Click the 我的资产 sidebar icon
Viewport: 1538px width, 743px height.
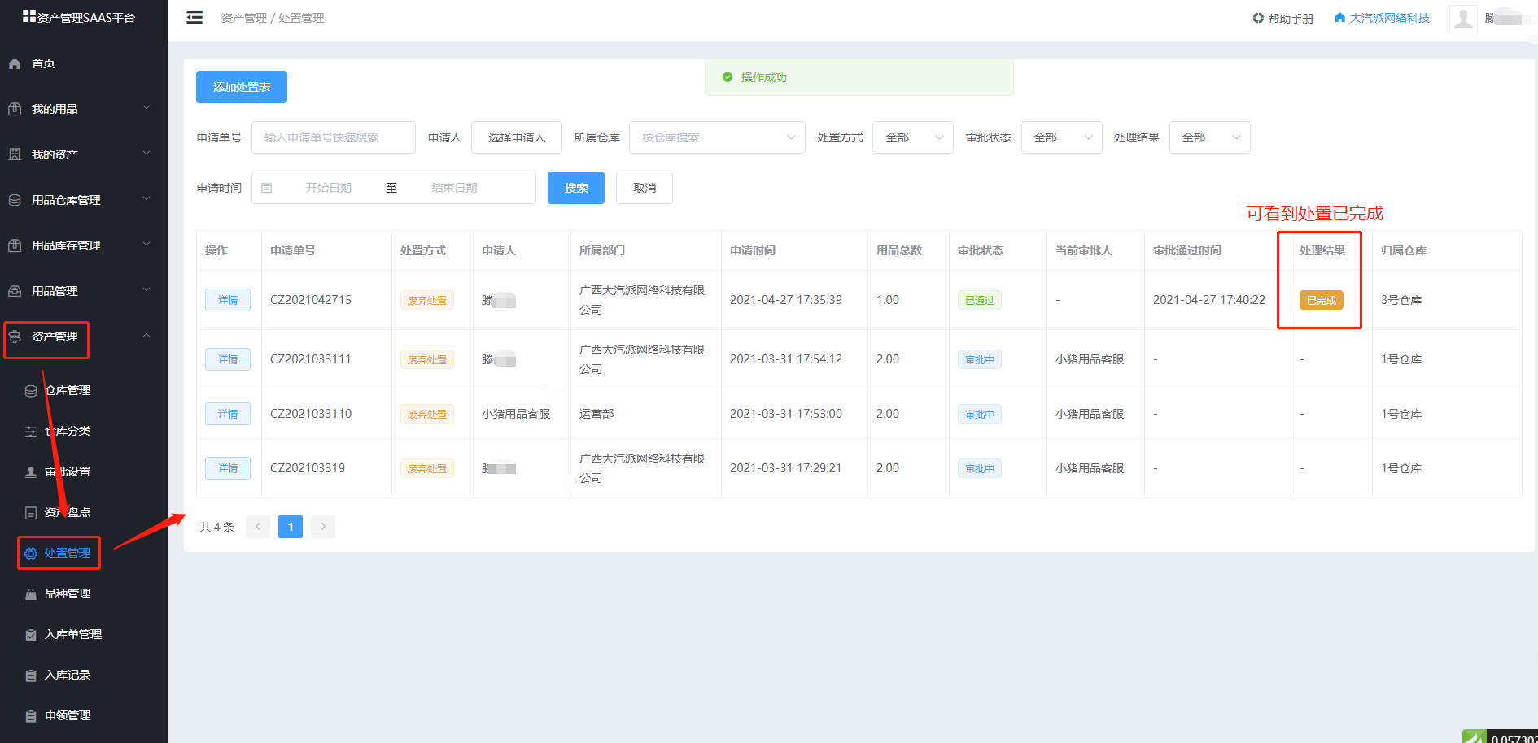click(x=15, y=154)
